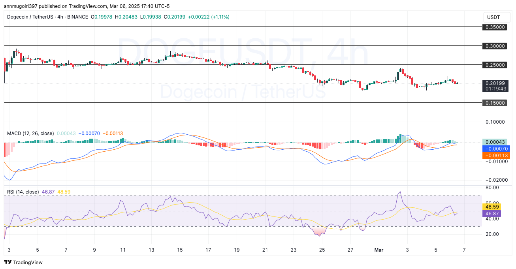Click the 11 date label on time axis
Viewport: 516px width, 269px height.
click(x=123, y=250)
